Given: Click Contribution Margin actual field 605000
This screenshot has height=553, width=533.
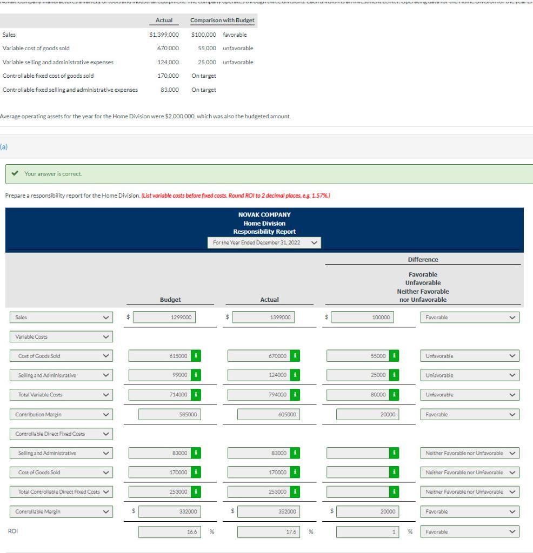Looking at the screenshot, I should [x=269, y=414].
